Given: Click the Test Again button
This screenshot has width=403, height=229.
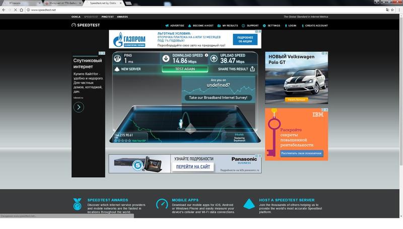Looking at the screenshot, I should click(x=184, y=69).
